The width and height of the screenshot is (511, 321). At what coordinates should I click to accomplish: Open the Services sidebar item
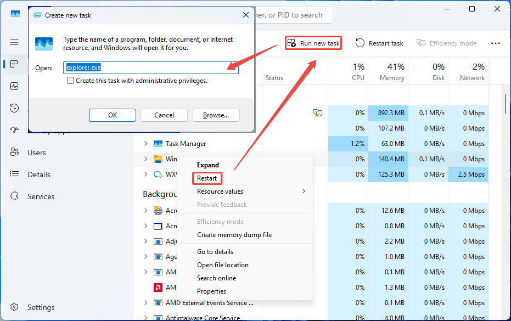pos(14,196)
